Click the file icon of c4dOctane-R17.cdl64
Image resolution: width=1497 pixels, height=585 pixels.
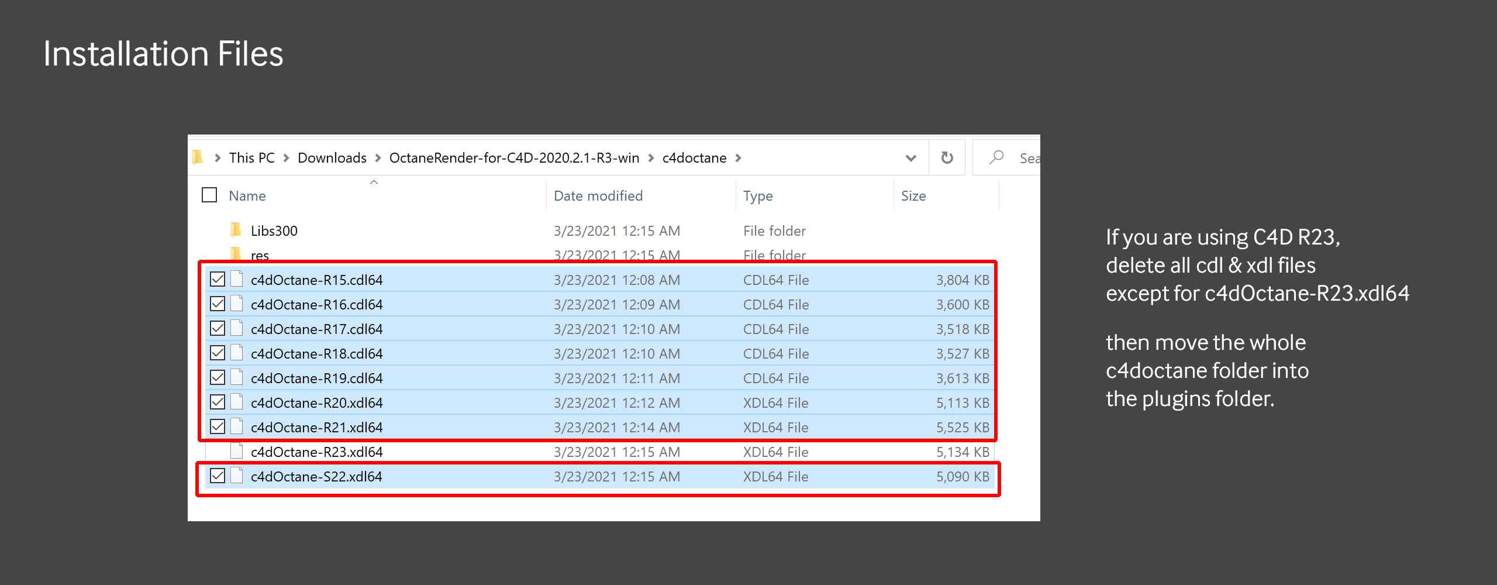click(x=237, y=328)
